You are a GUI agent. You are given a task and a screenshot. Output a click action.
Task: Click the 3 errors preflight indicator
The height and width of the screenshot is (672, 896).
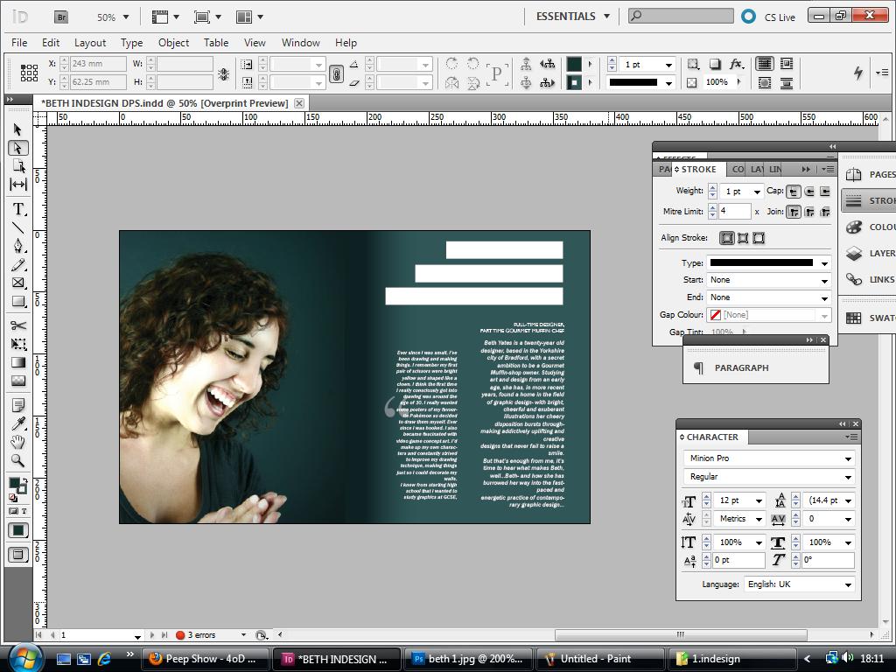click(x=200, y=636)
